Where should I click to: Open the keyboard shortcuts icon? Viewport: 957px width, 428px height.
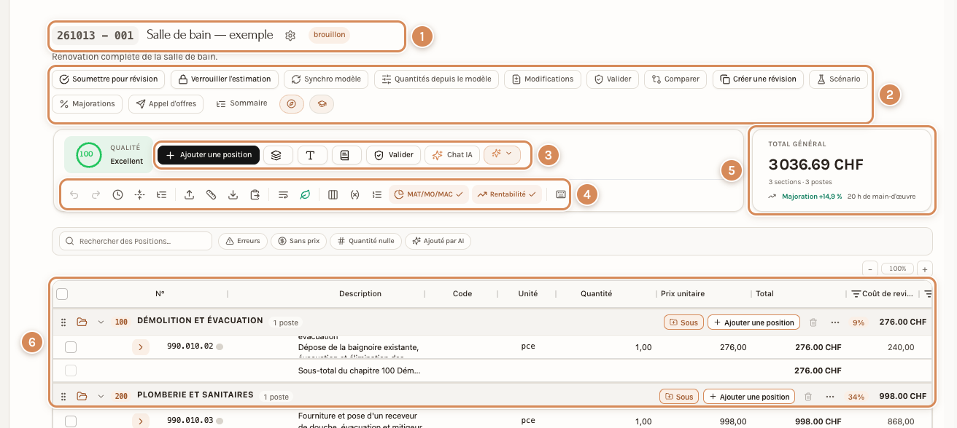coord(561,194)
